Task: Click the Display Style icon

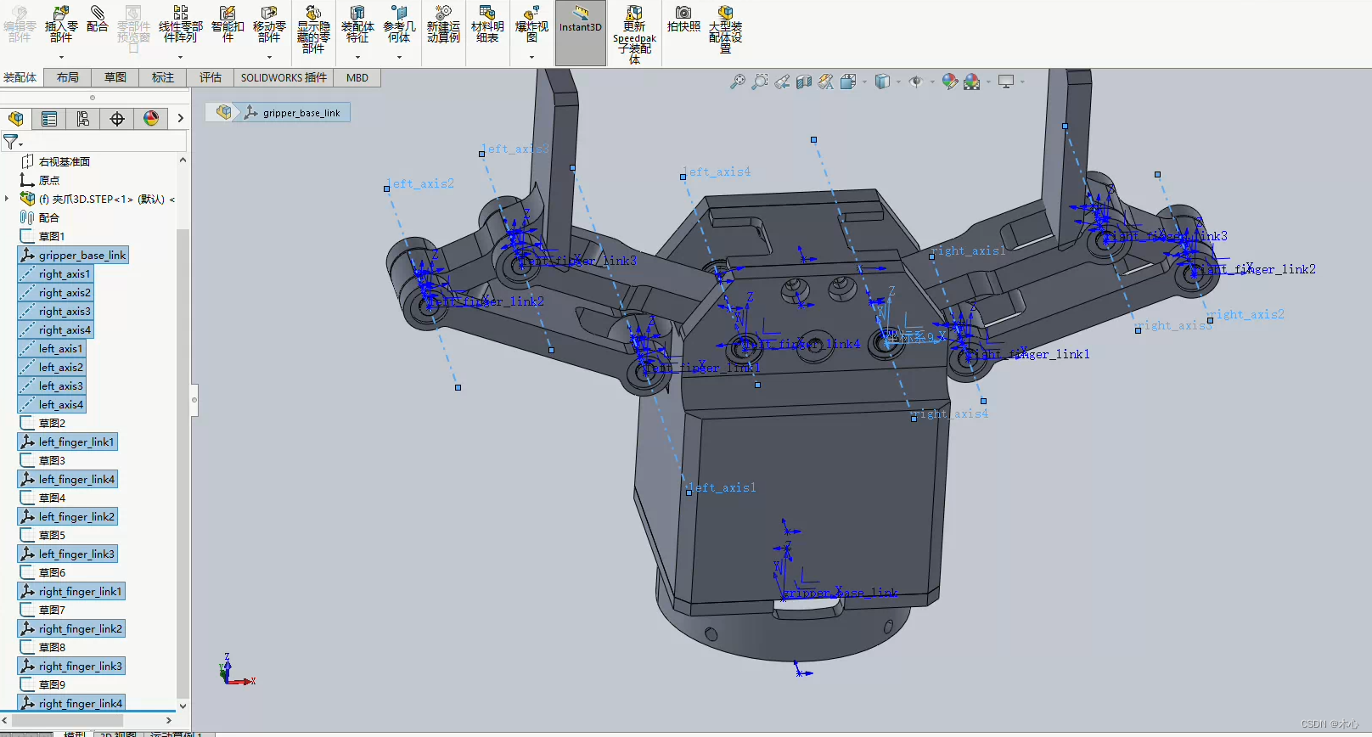Action: [883, 82]
